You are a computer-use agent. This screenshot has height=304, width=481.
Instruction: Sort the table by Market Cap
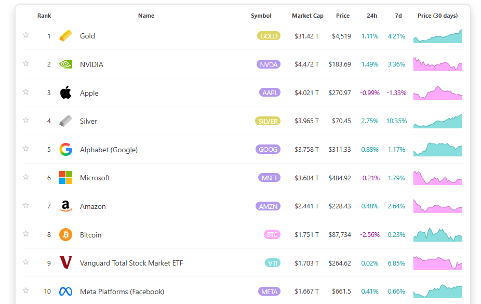(308, 16)
